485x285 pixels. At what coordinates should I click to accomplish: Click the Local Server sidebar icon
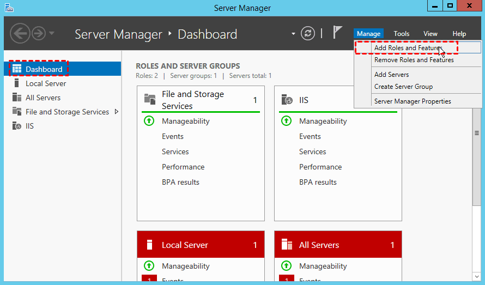tap(16, 83)
